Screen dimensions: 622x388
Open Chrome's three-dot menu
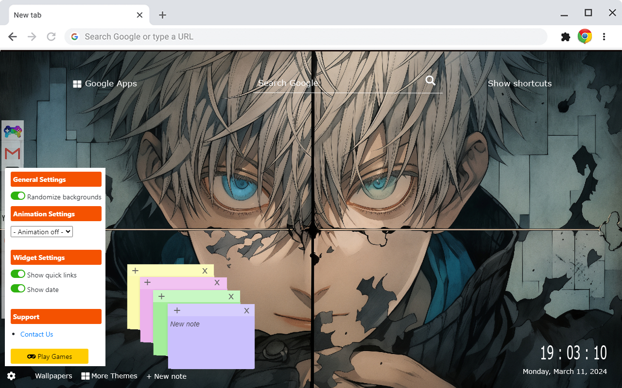pyautogui.click(x=604, y=36)
